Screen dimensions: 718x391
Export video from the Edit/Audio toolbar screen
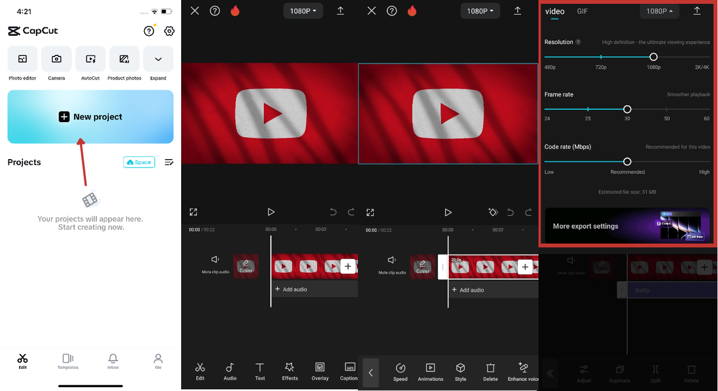[x=340, y=11]
